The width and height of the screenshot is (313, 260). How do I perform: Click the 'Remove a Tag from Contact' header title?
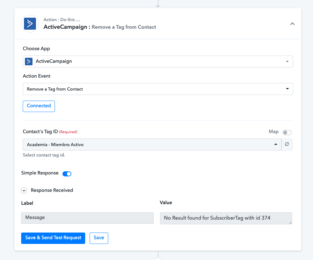click(x=124, y=27)
